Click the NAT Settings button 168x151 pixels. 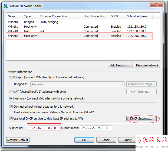pyautogui.click(x=141, y=92)
